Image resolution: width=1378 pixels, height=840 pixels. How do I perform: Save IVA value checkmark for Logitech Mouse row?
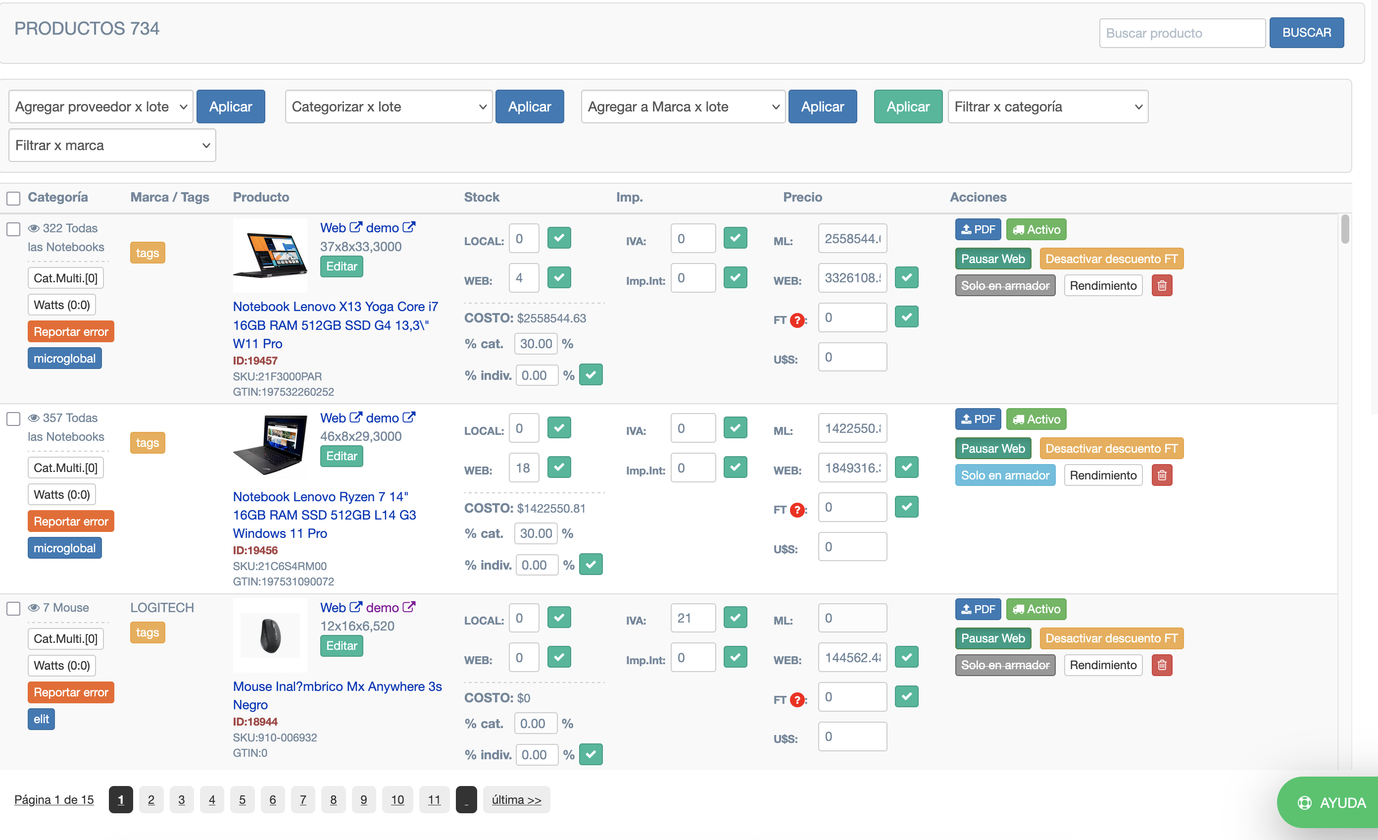pyautogui.click(x=735, y=618)
